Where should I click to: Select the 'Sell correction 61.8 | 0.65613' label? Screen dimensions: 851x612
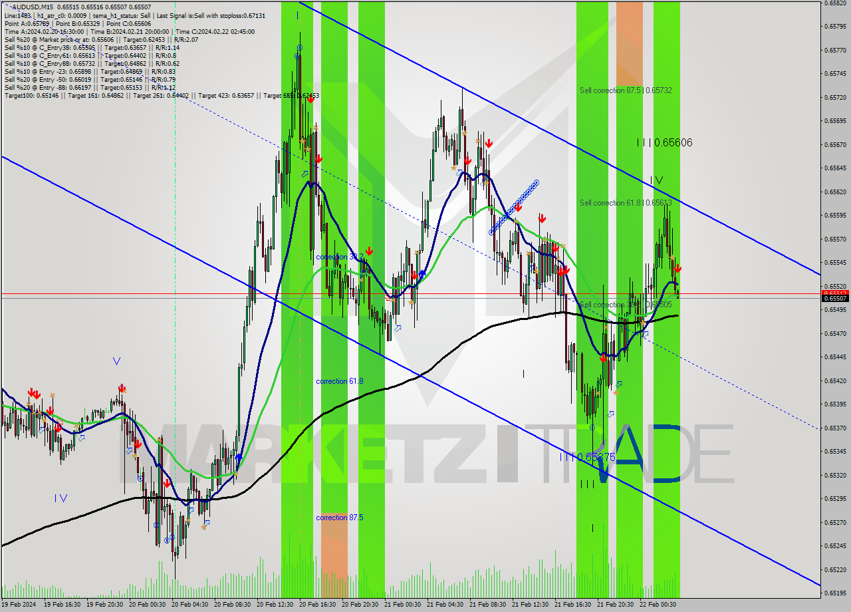point(626,203)
